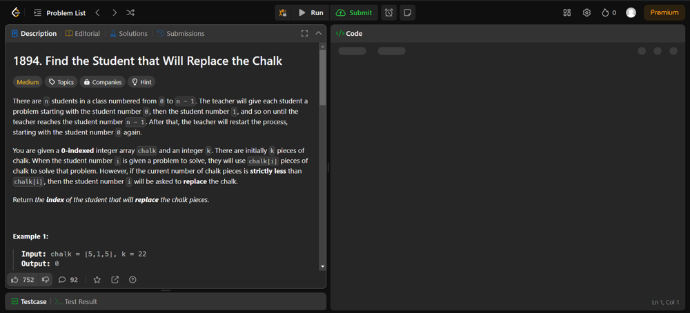Toggle the thumbs down dislike button
Image resolution: width=690 pixels, height=313 pixels.
[46, 280]
